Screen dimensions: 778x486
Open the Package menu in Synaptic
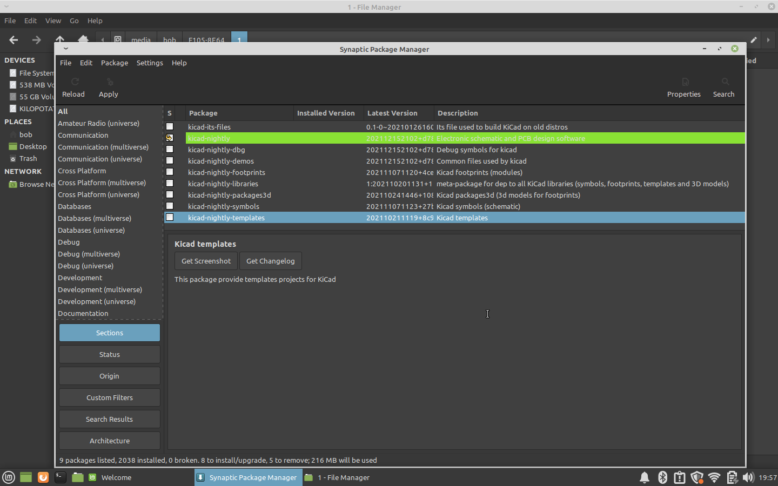[114, 63]
